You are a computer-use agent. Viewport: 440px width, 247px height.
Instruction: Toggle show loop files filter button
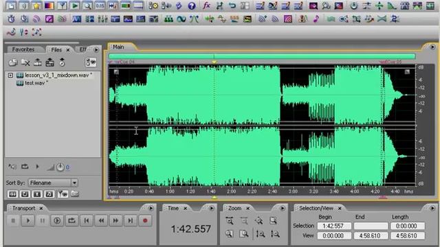coord(25,193)
